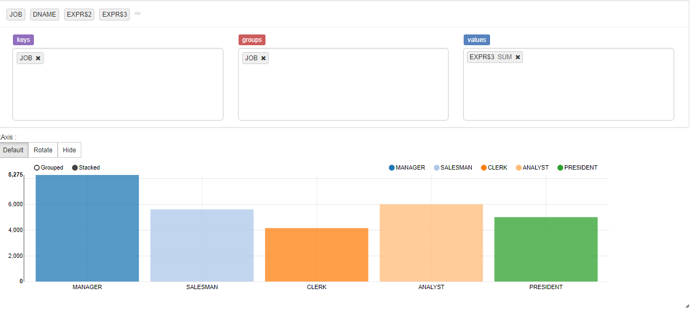
Task: Choose Default xAxis option
Action: 13,150
